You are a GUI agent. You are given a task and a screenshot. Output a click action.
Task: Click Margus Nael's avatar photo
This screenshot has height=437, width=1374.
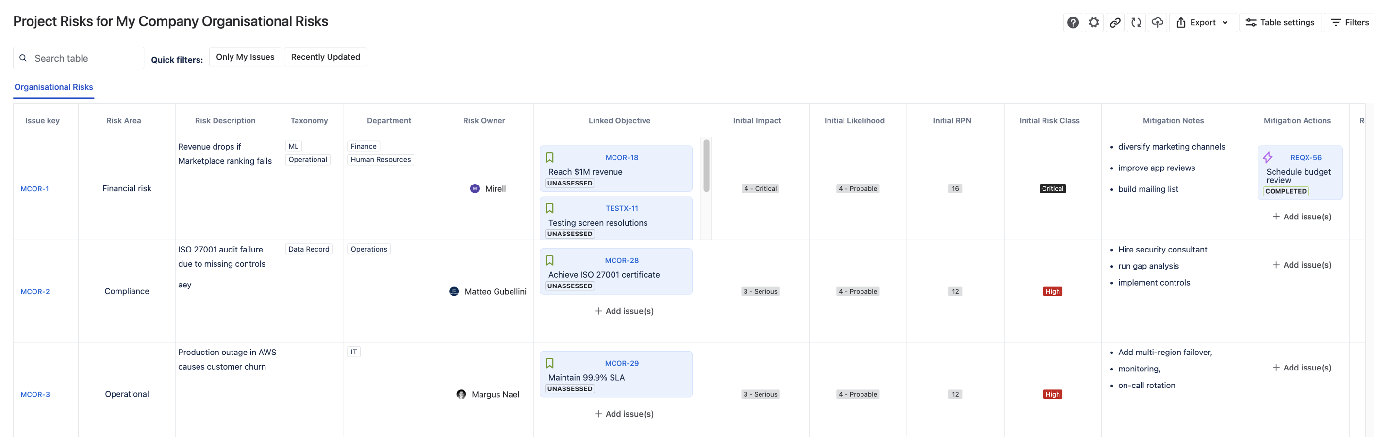click(462, 394)
